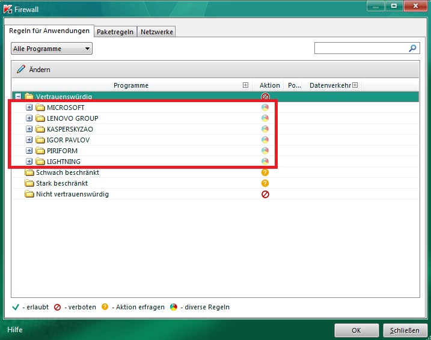Image resolution: width=431 pixels, height=340 pixels.
Task: Click the LENOVO GROUP folder icon
Action: (x=40, y=118)
